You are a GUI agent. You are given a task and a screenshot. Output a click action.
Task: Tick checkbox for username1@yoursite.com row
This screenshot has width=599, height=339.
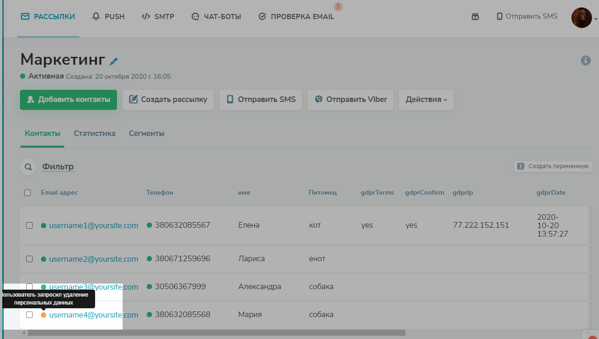29,225
